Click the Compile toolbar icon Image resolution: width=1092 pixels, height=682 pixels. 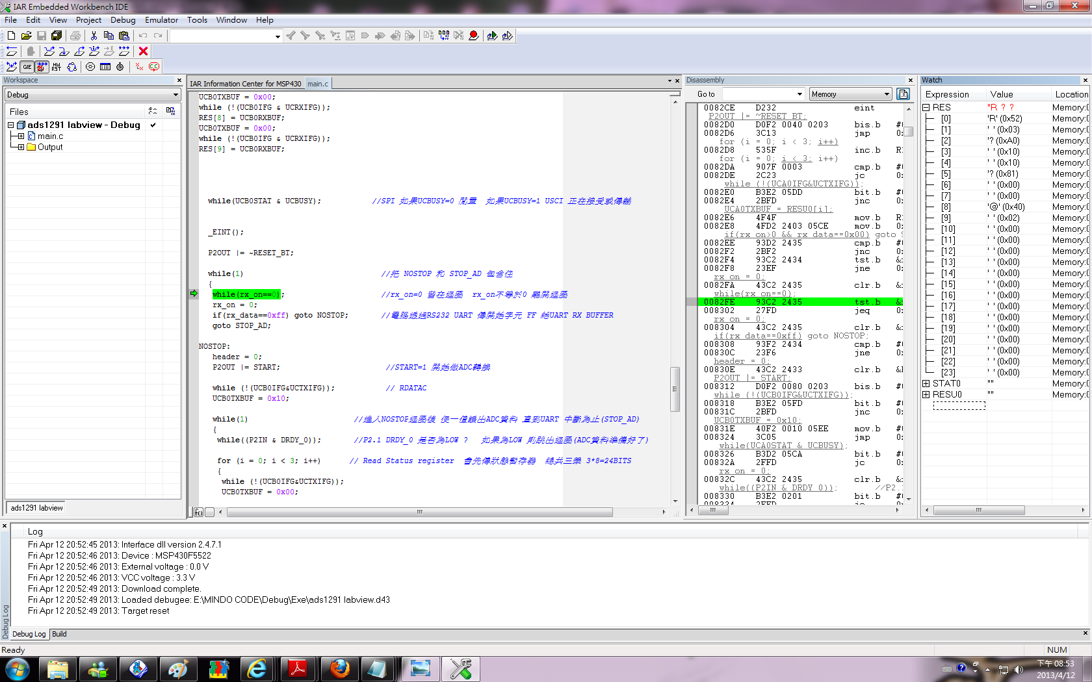(x=428, y=36)
